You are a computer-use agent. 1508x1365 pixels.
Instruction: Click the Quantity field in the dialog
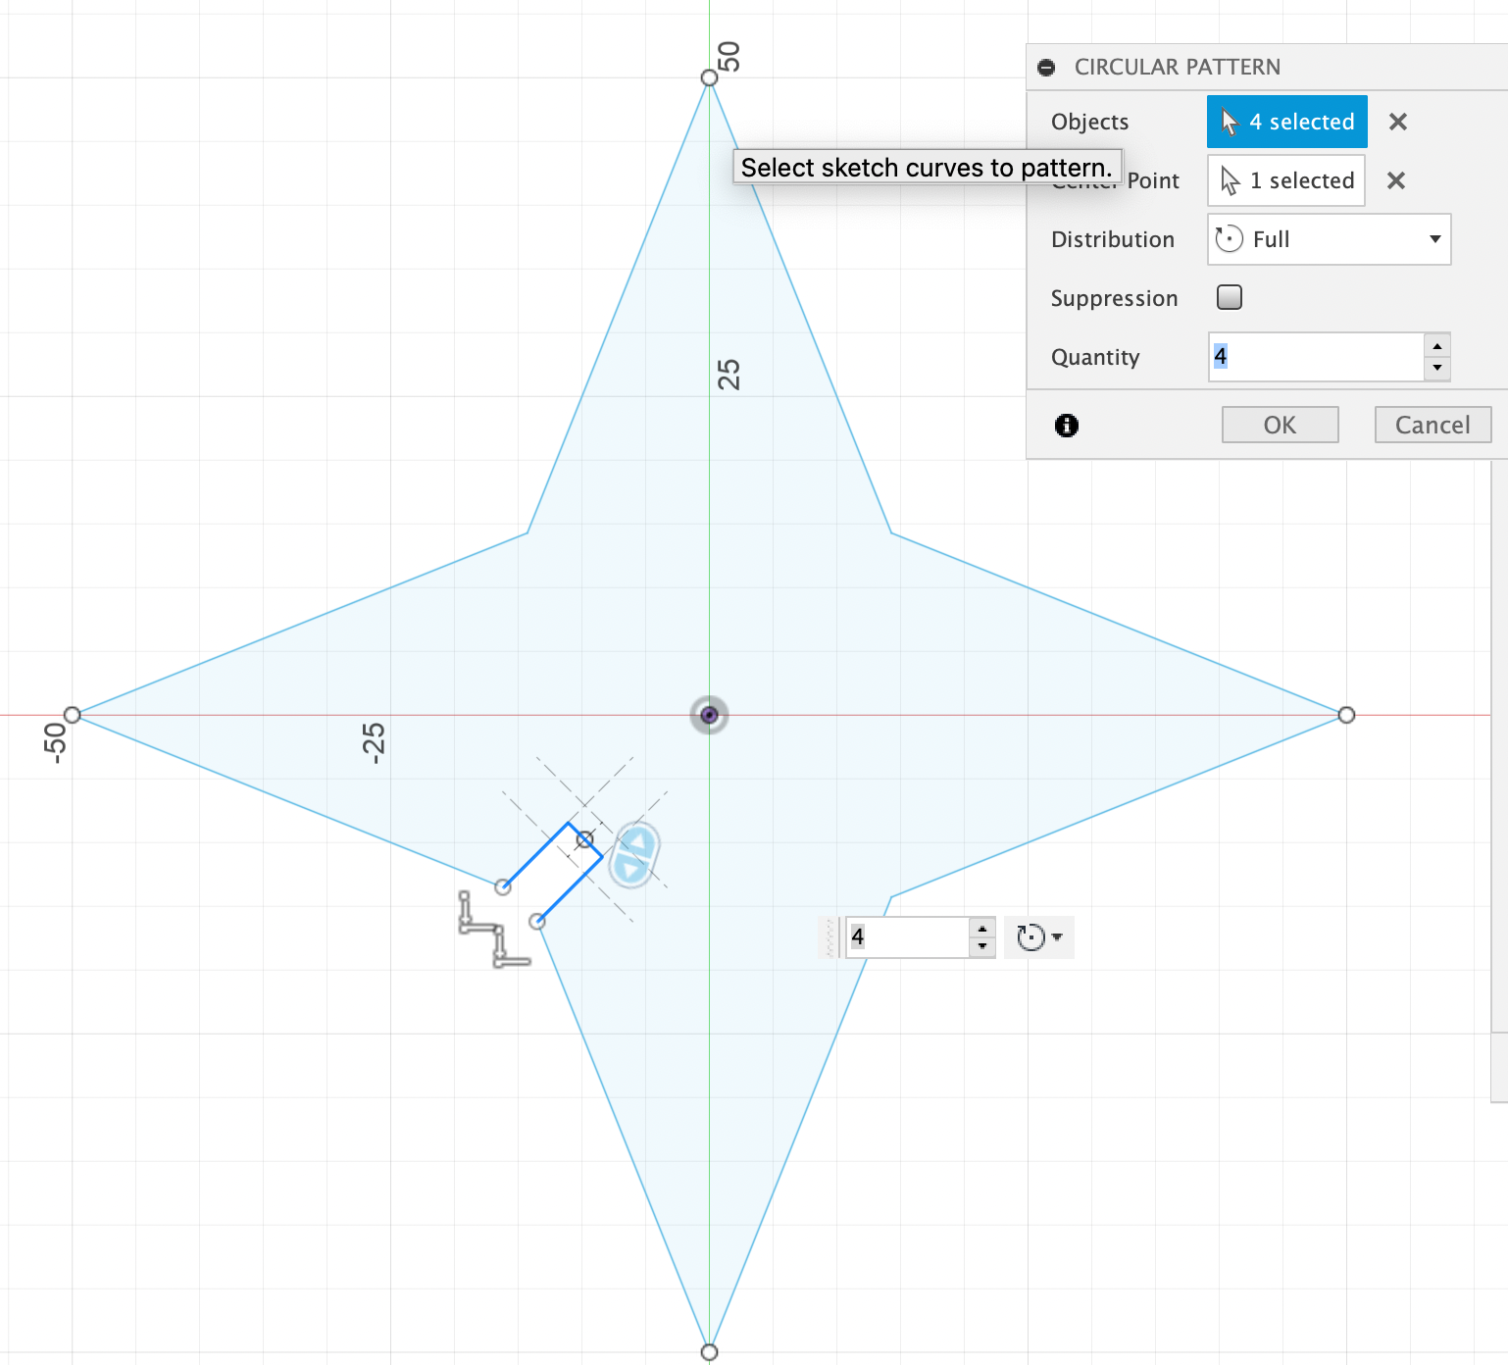point(1314,357)
